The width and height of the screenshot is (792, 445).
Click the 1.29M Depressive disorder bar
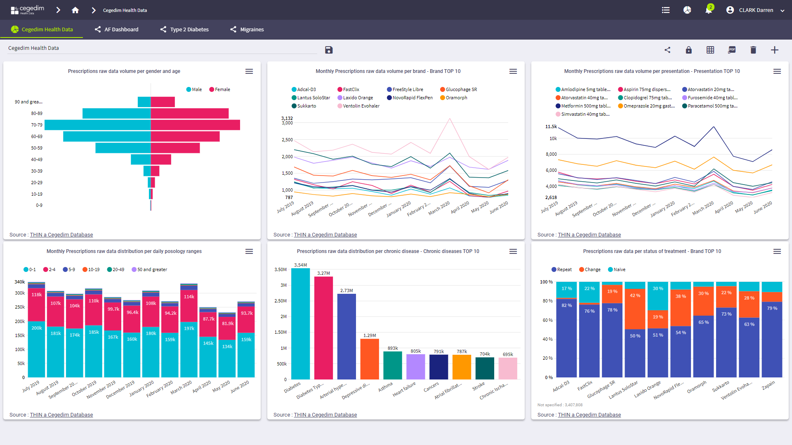pyautogui.click(x=370, y=359)
